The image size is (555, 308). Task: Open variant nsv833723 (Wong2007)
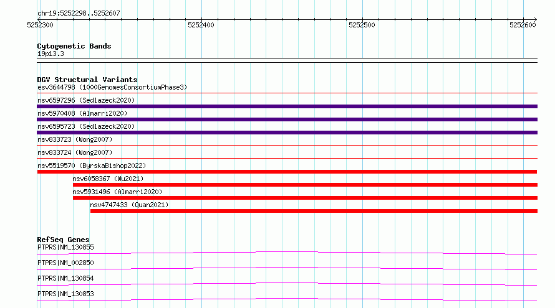pyautogui.click(x=75, y=139)
